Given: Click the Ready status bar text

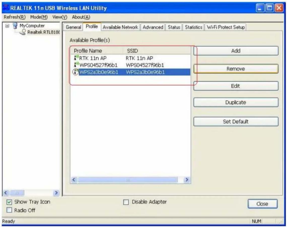Looking at the screenshot, I should point(8,221).
